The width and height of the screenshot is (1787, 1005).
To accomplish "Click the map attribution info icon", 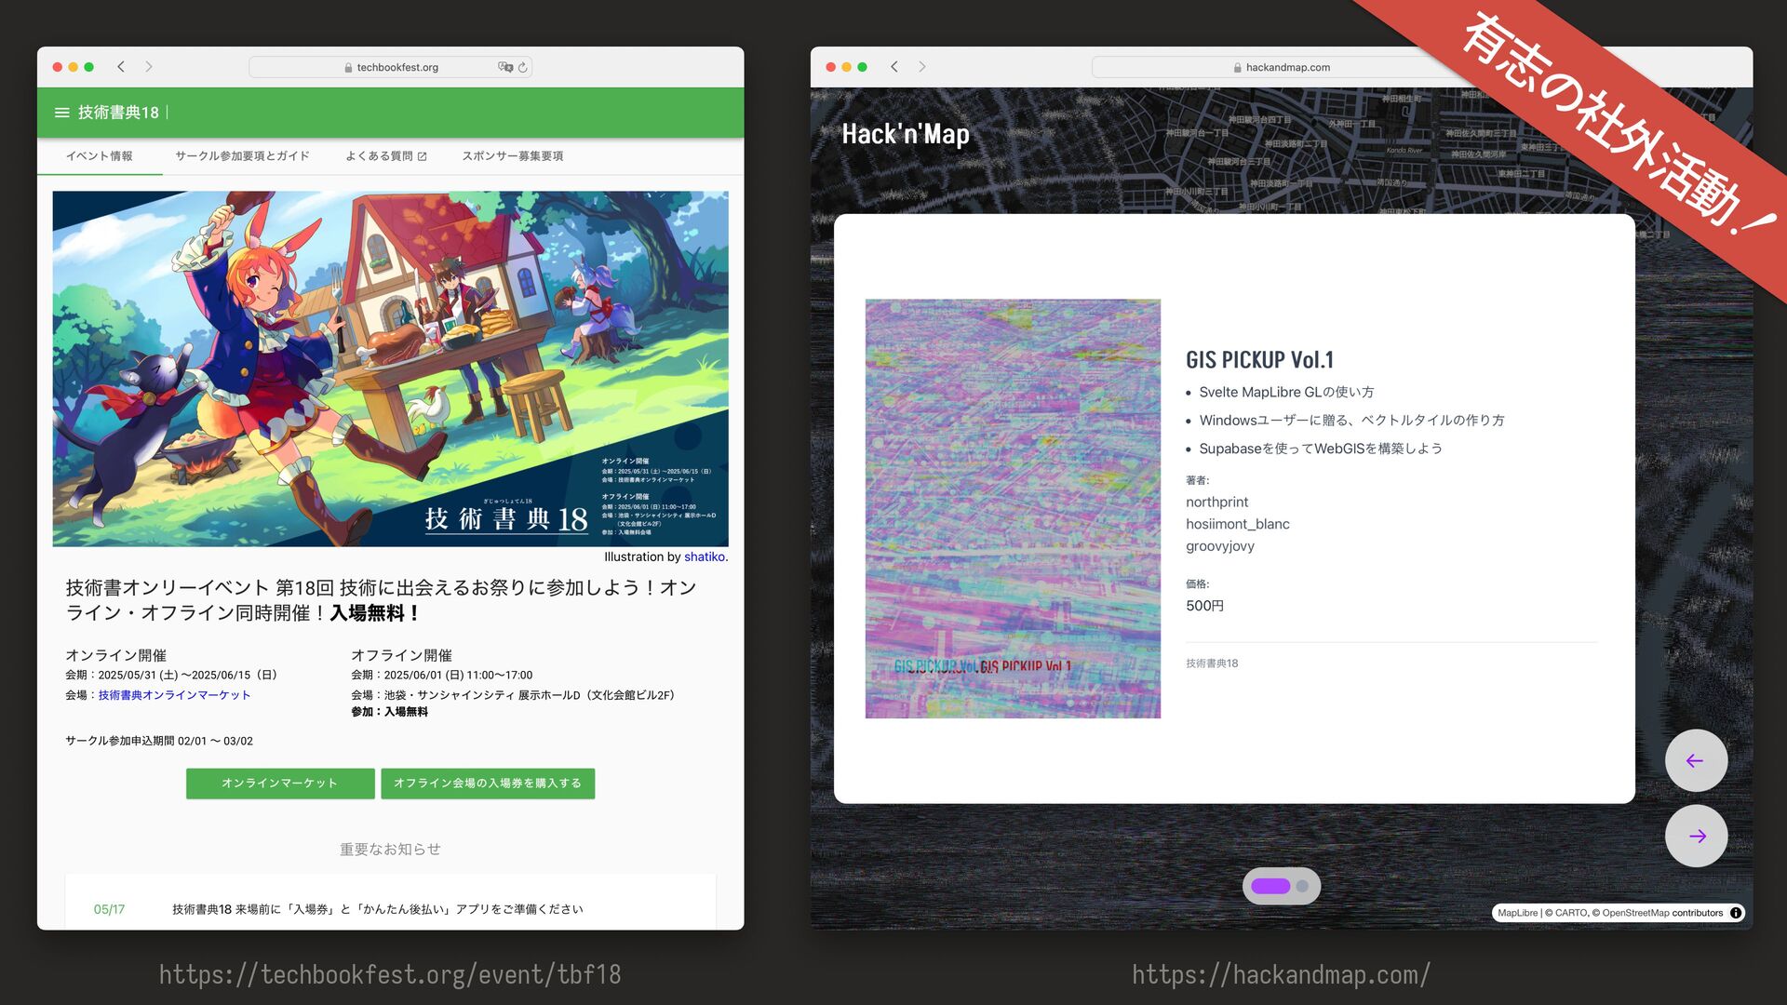I will tap(1736, 913).
